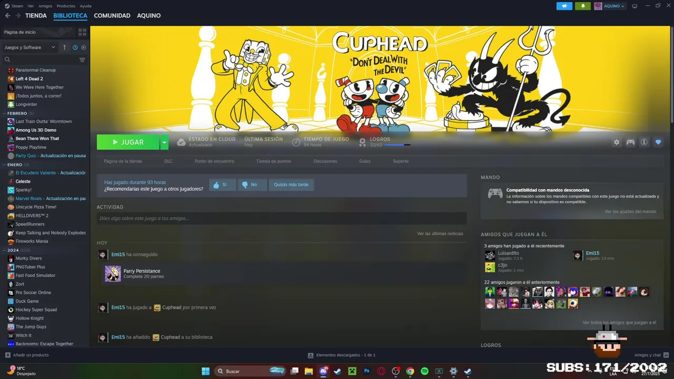Open advanced library filters icon
Image resolution: width=674 pixels, height=379 pixels.
[x=82, y=60]
